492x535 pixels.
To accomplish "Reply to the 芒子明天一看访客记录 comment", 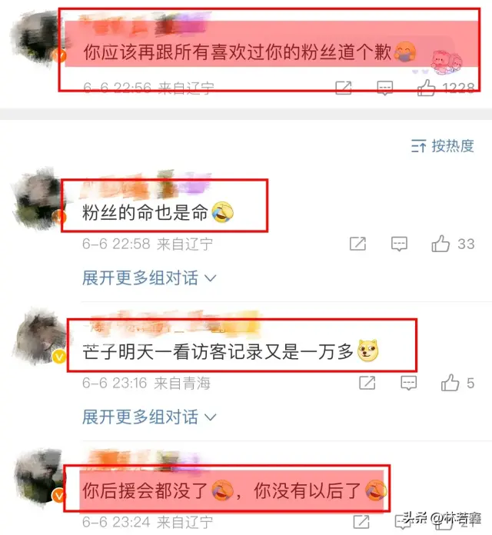I will [x=409, y=383].
